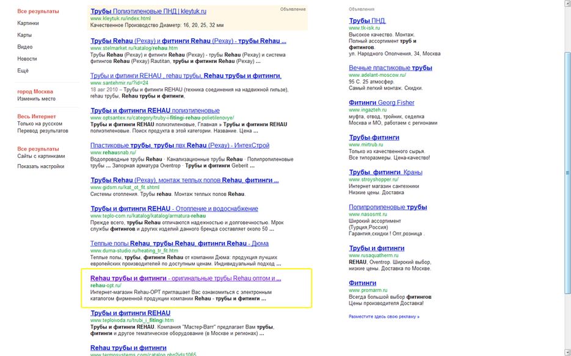Choose Перевод результатов option
This screenshot has width=571, height=356.
pos(43,130)
